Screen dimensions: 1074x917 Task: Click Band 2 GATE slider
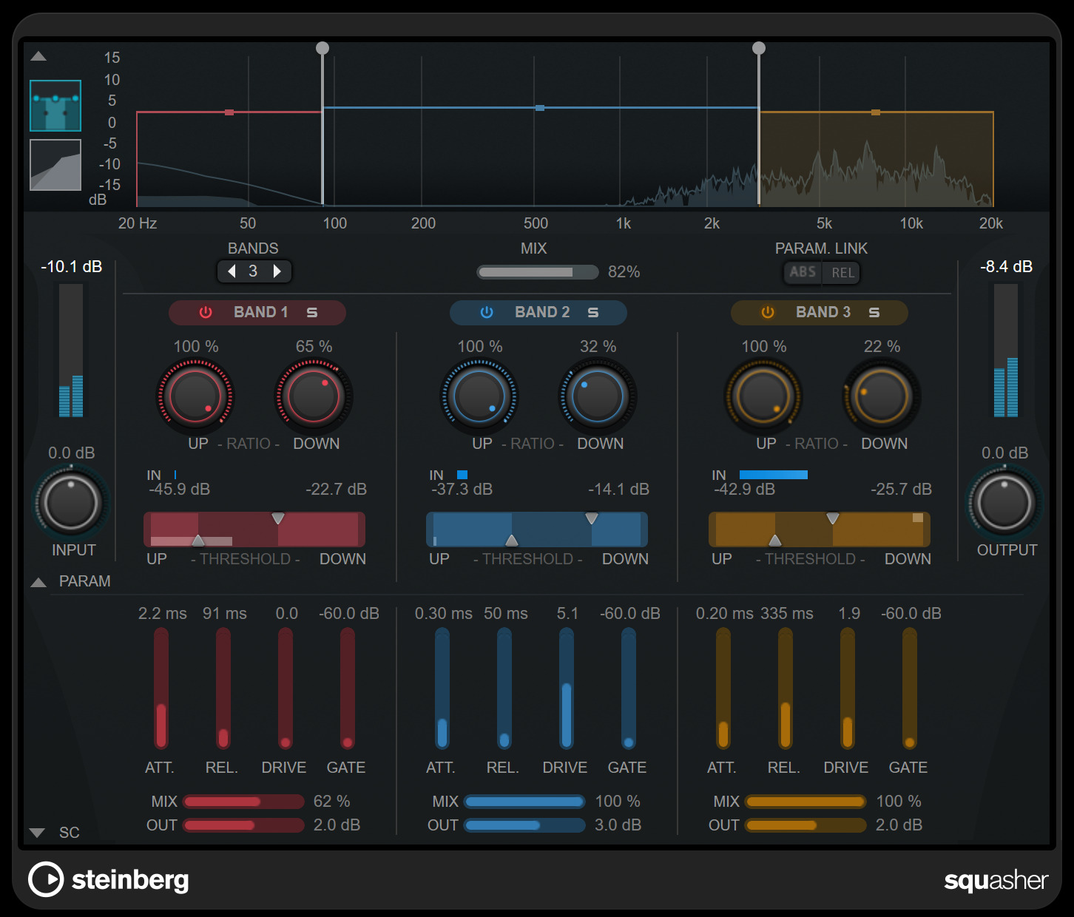[629, 688]
